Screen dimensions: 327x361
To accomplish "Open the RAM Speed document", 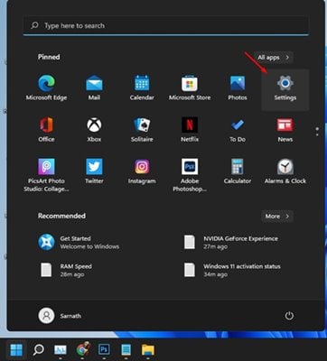I will [x=66, y=270].
